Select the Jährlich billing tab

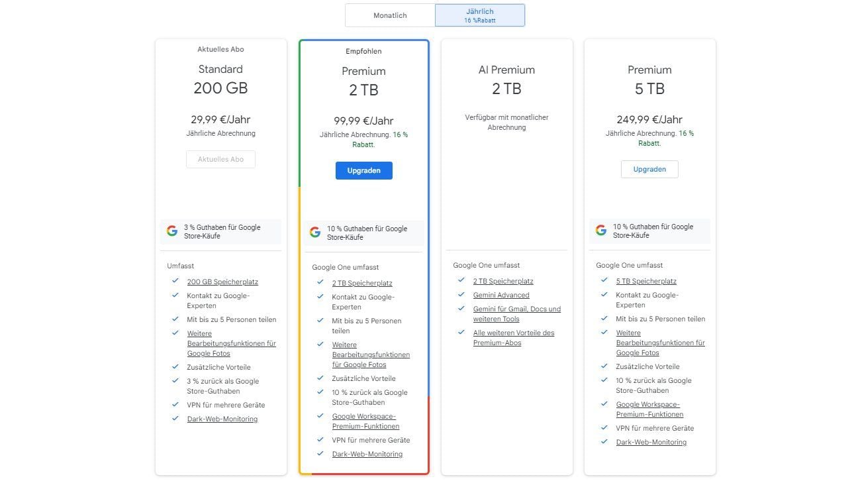click(480, 15)
